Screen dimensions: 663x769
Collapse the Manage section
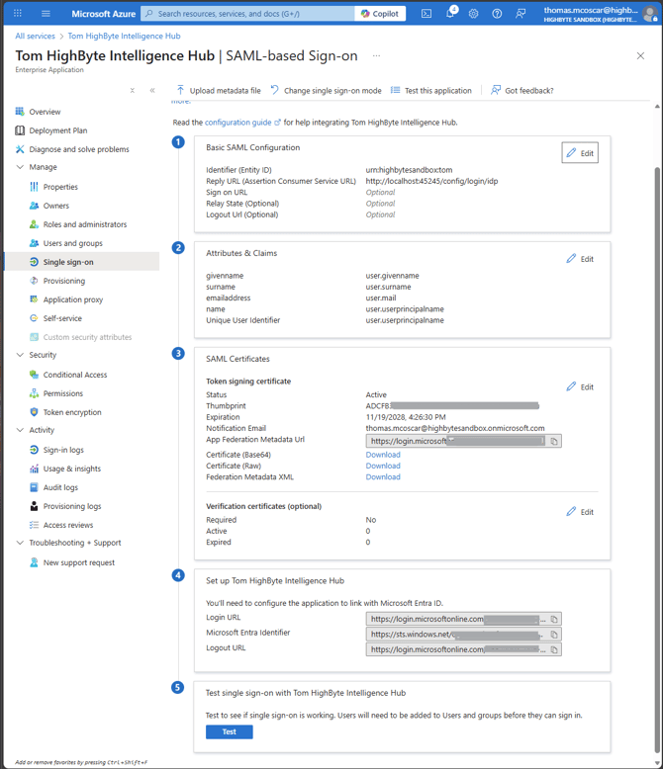click(20, 167)
